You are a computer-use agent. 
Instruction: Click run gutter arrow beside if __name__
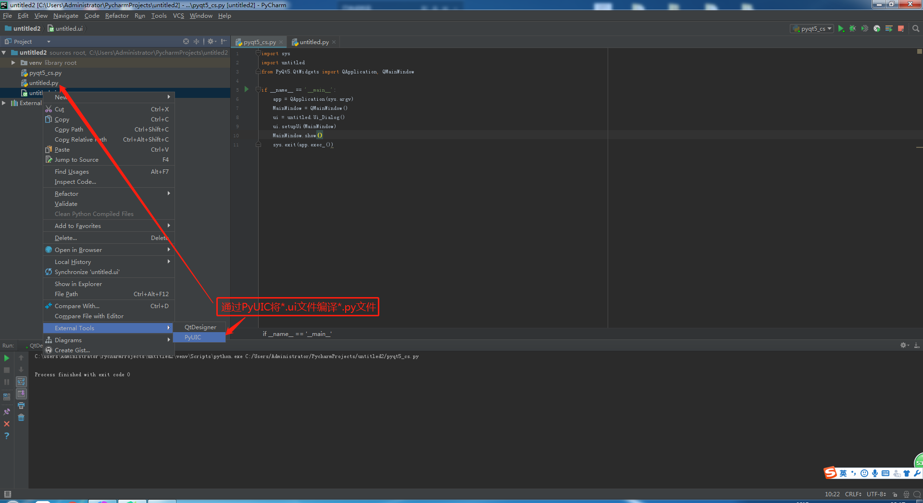[x=247, y=89]
